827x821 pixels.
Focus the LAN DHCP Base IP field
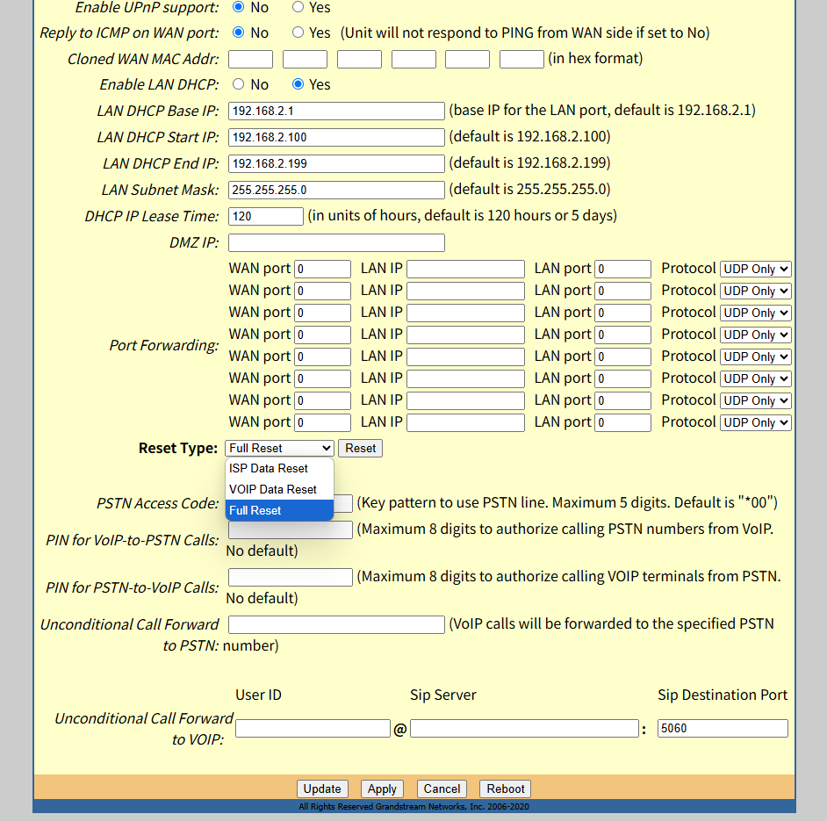[x=336, y=111]
